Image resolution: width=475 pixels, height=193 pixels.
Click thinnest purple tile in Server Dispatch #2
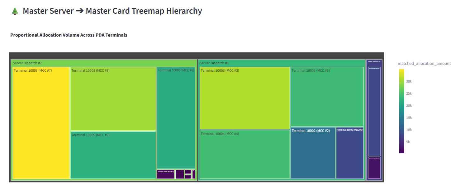coord(194,174)
